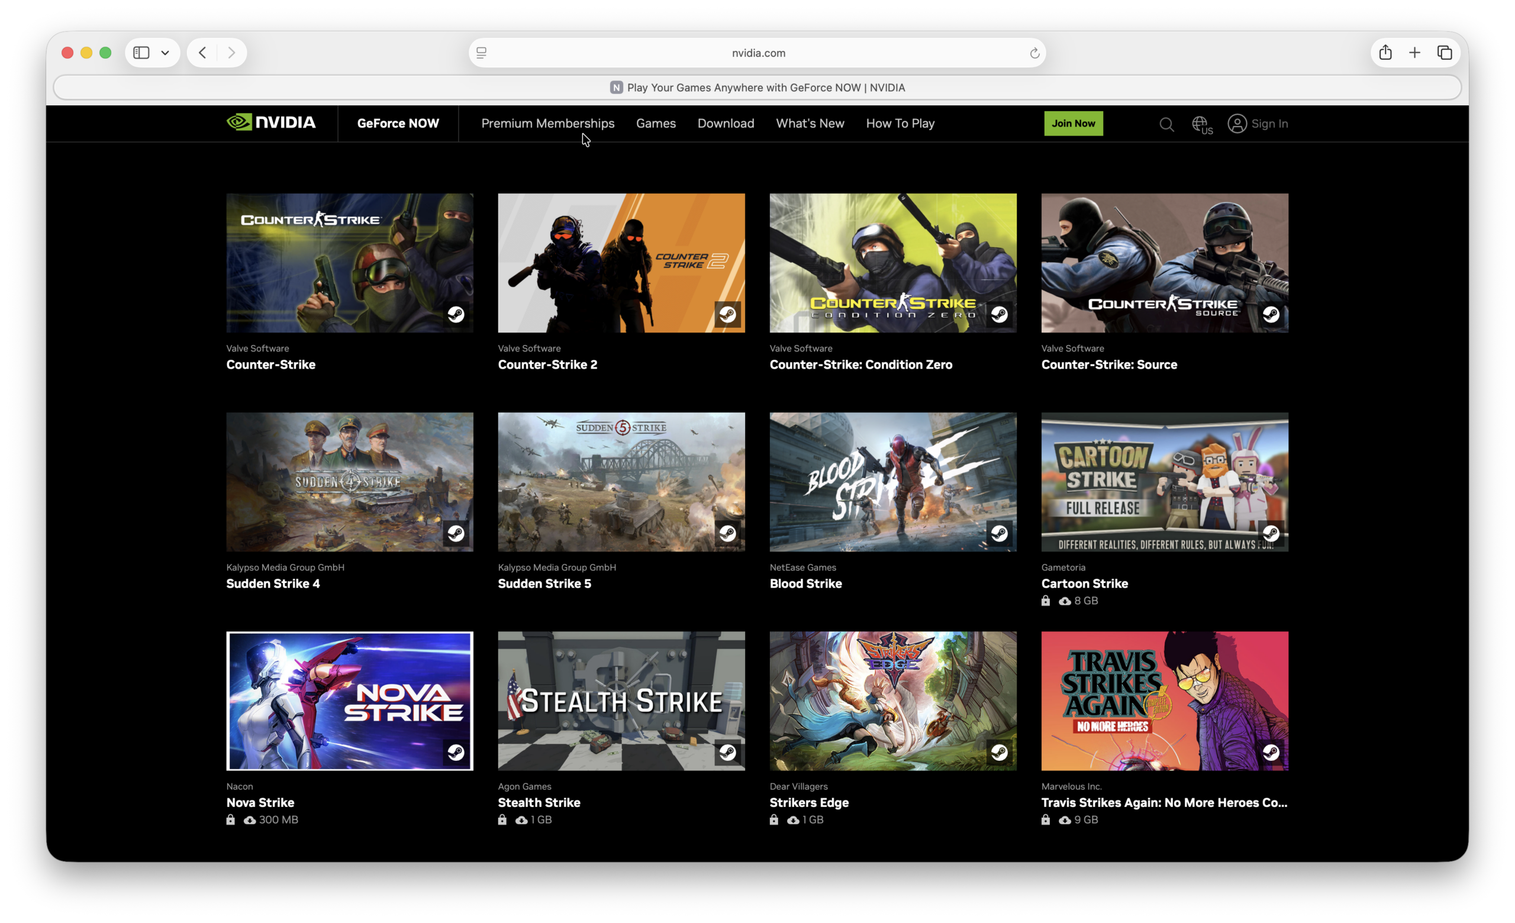Add a new tab with plus icon
Image resolution: width=1515 pixels, height=923 pixels.
1415,53
